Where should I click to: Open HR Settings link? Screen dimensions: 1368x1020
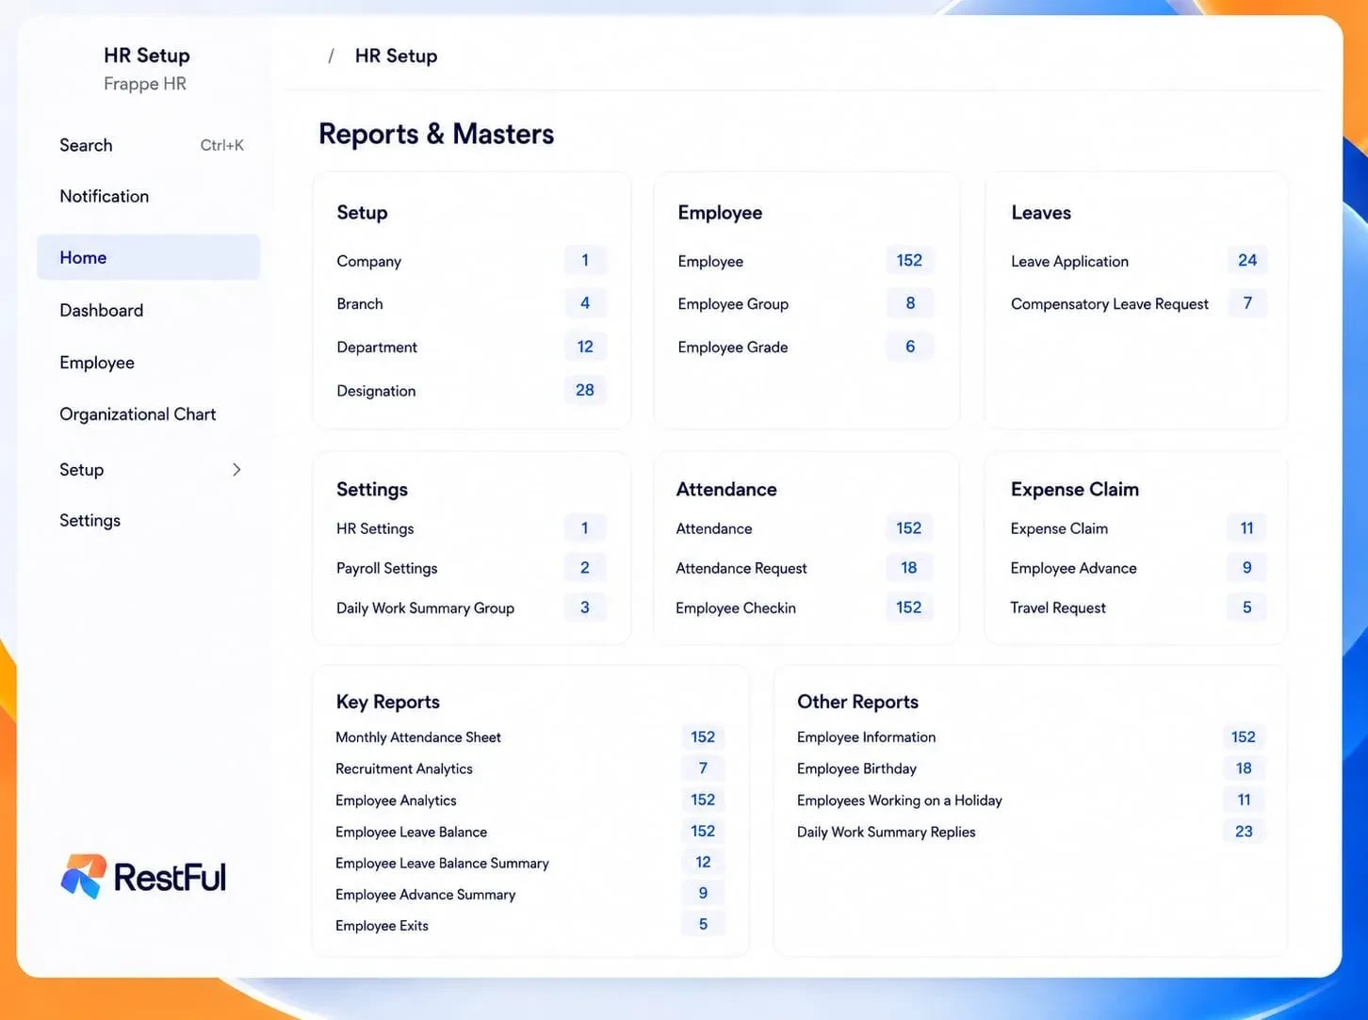pyautogui.click(x=375, y=528)
